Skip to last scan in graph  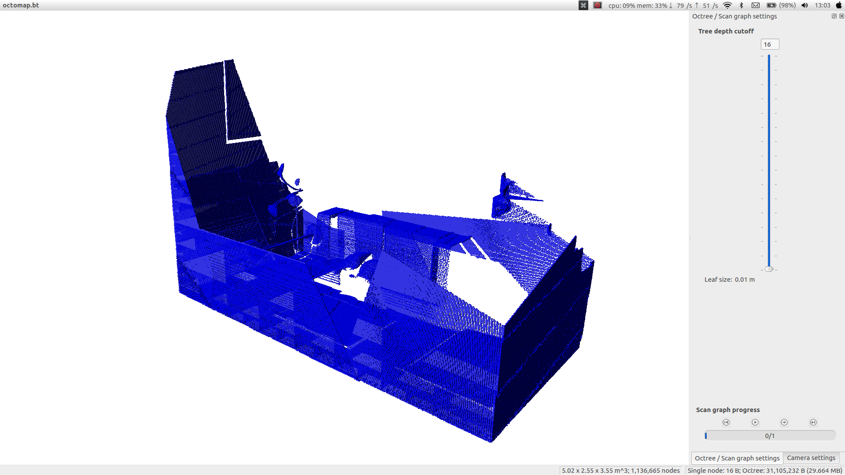(x=813, y=422)
